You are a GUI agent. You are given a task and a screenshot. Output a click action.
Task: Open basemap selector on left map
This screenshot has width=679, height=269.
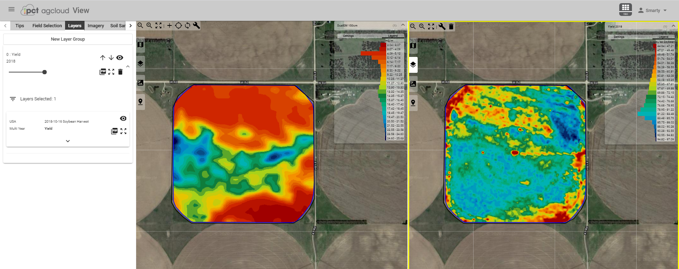[x=140, y=45]
